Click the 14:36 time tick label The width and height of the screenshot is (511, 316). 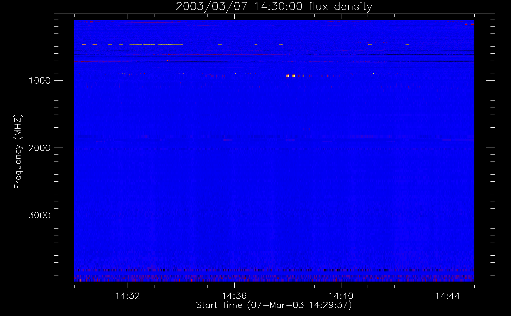(x=234, y=296)
